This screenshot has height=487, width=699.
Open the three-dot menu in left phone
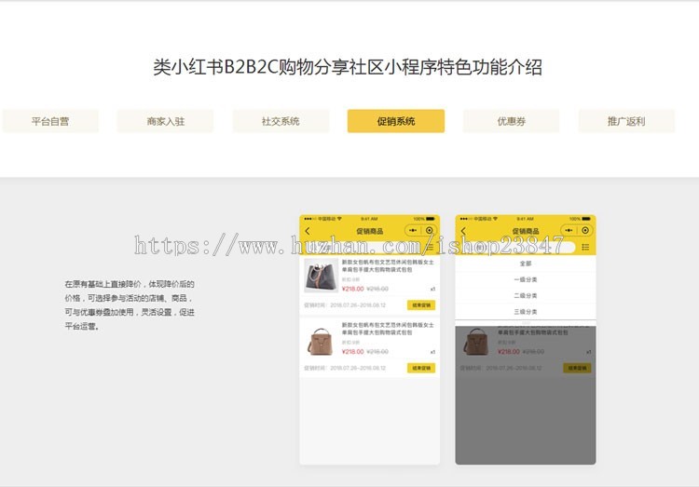click(x=413, y=230)
